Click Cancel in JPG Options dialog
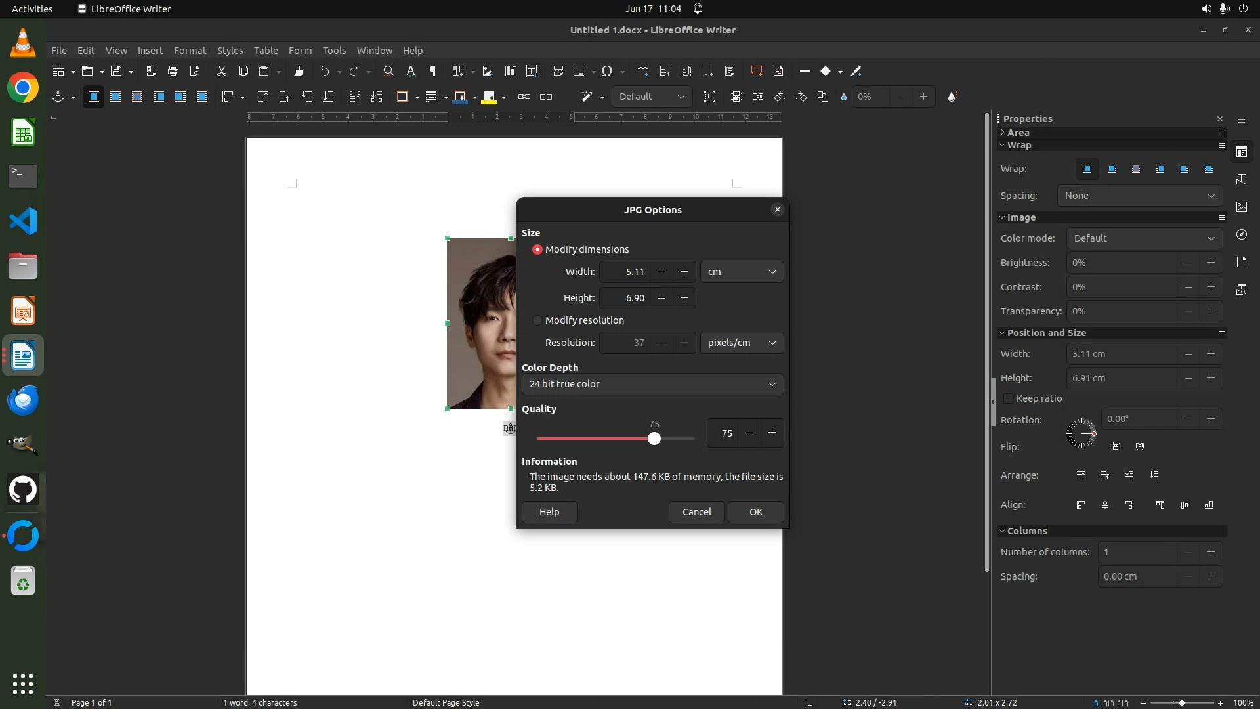The width and height of the screenshot is (1260, 709). (x=696, y=512)
